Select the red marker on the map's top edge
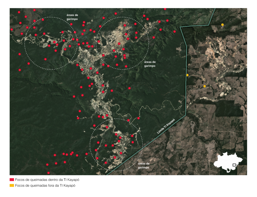The height and width of the screenshot is (197, 257). [165, 9]
